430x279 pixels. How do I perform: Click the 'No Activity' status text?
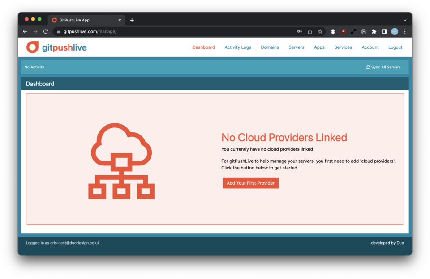[34, 67]
